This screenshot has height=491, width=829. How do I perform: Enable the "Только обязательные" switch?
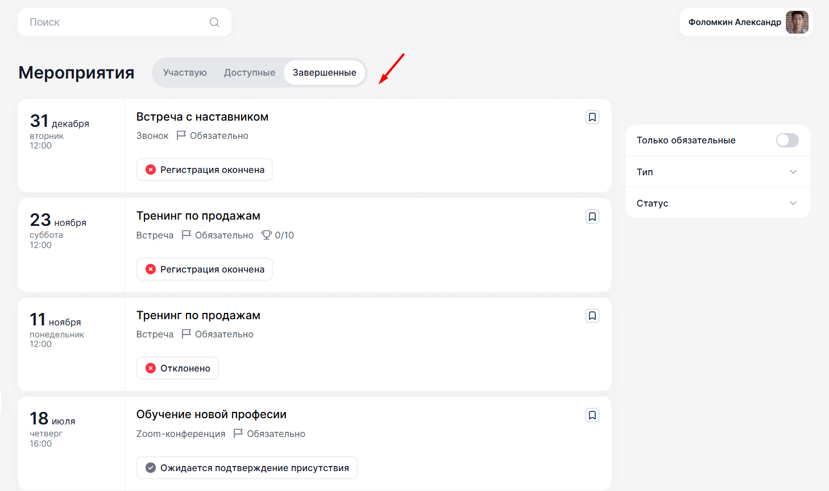point(787,140)
